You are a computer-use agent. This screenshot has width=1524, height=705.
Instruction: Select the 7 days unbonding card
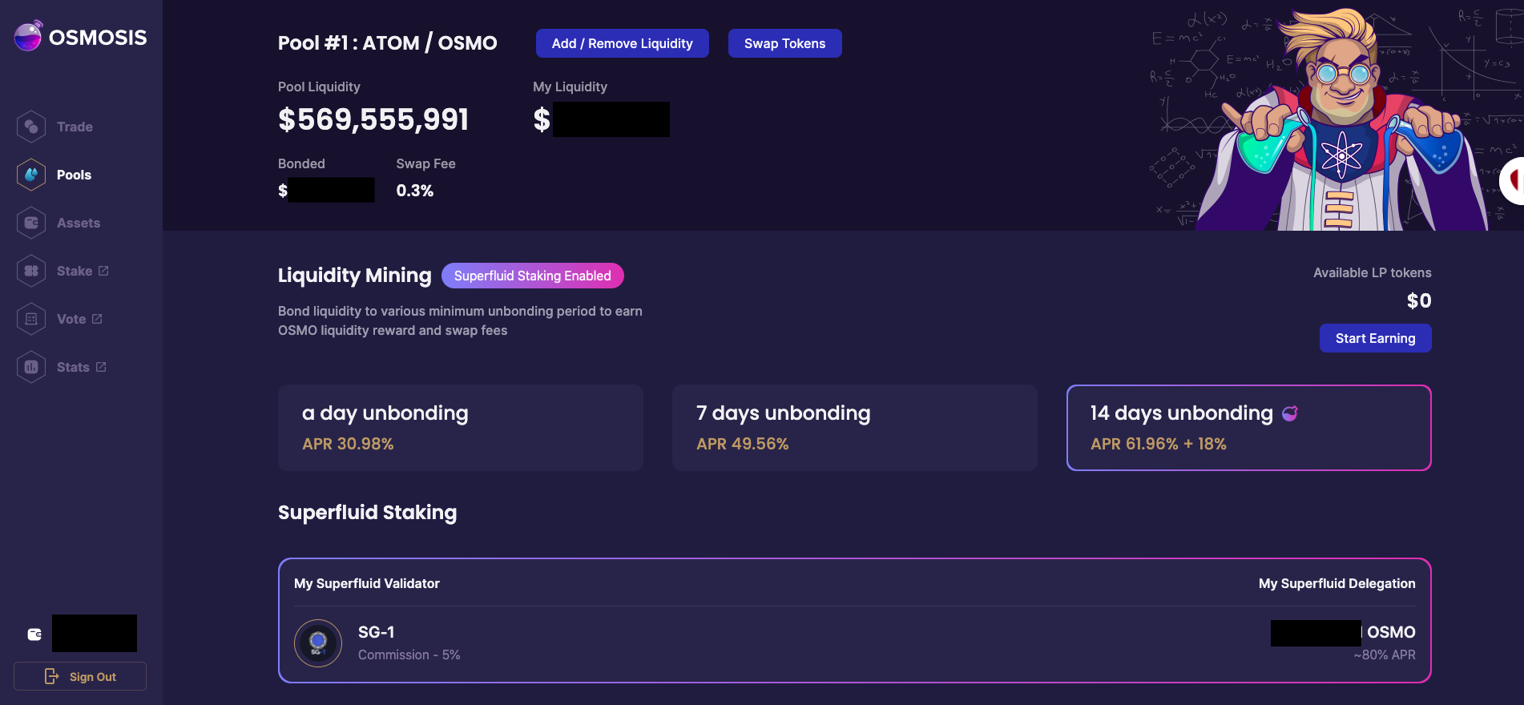(x=855, y=428)
